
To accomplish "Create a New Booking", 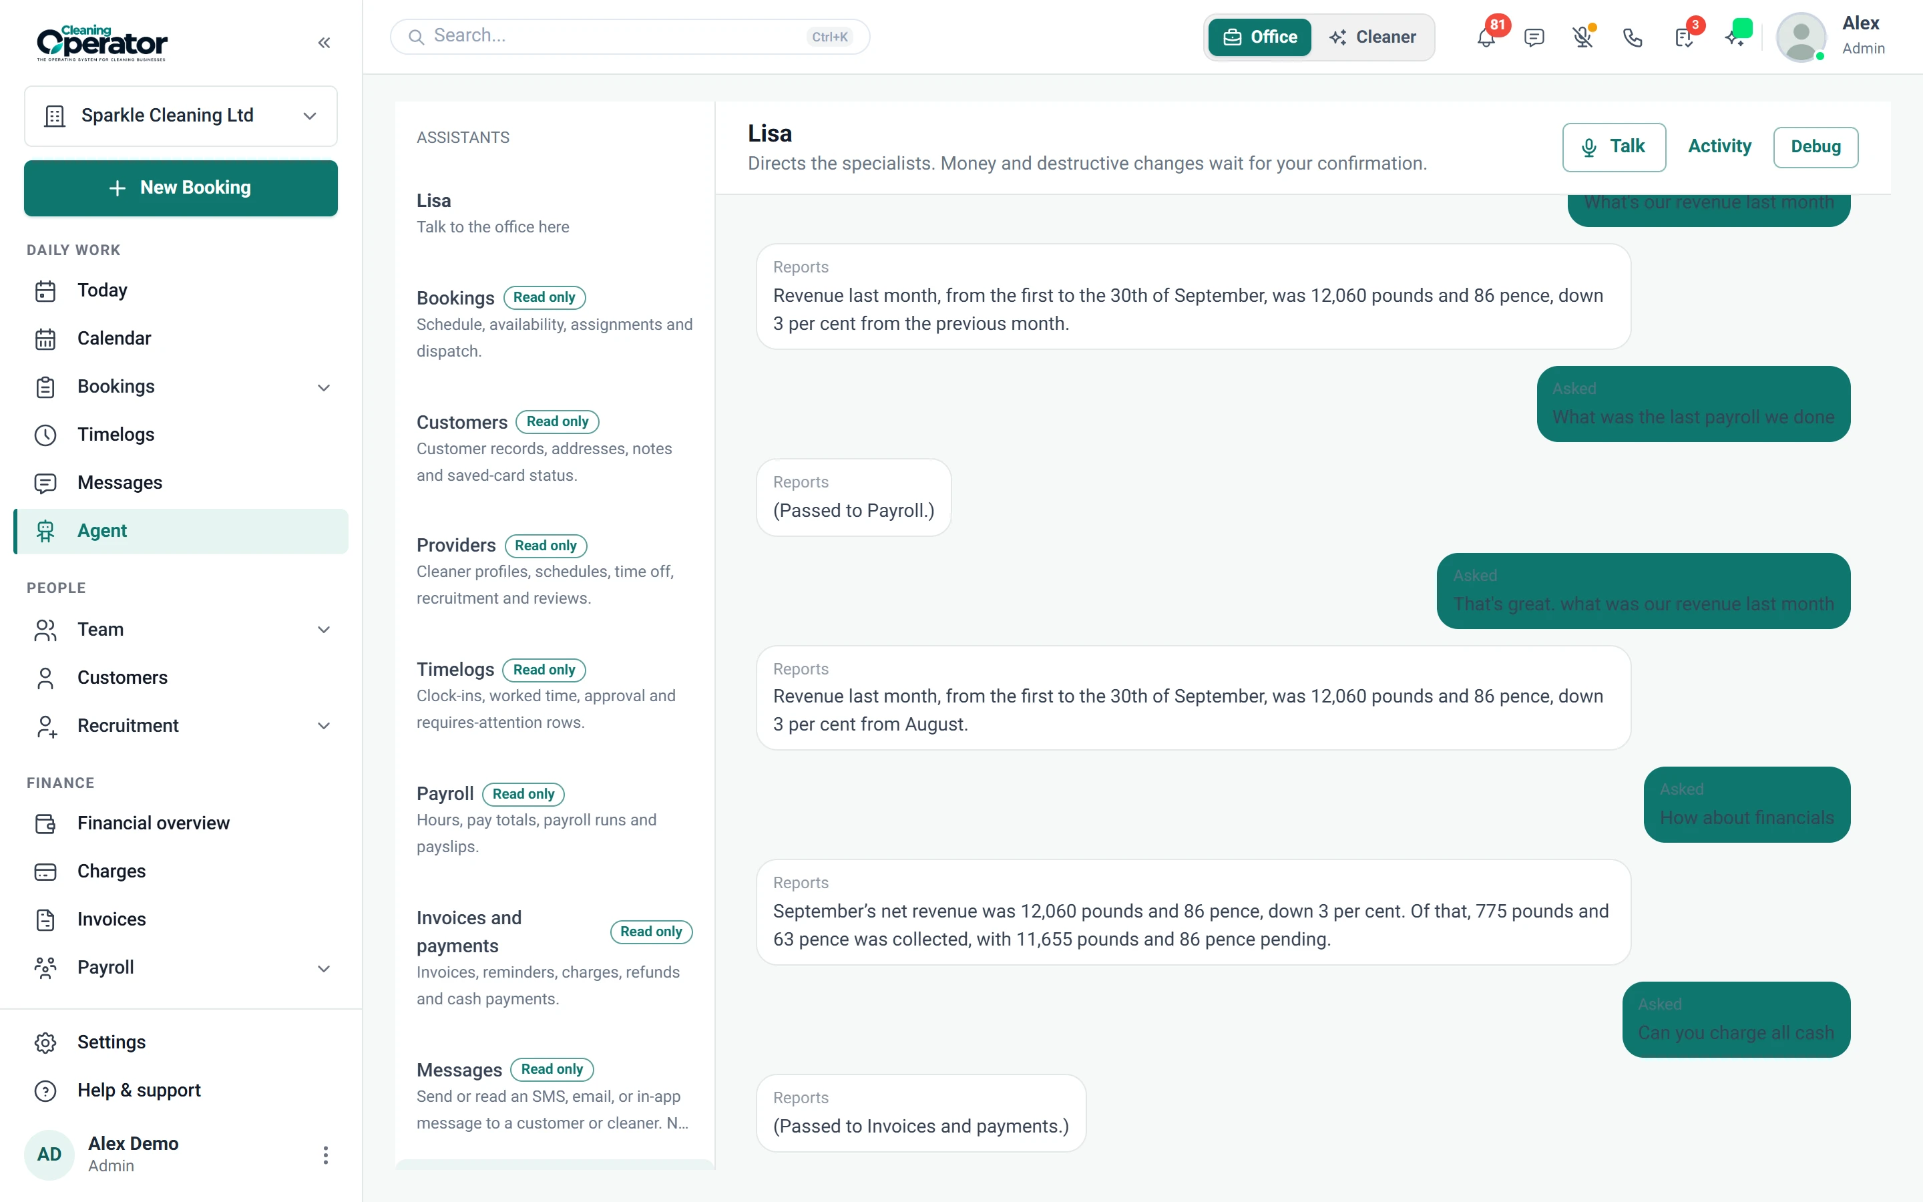I will pos(181,188).
